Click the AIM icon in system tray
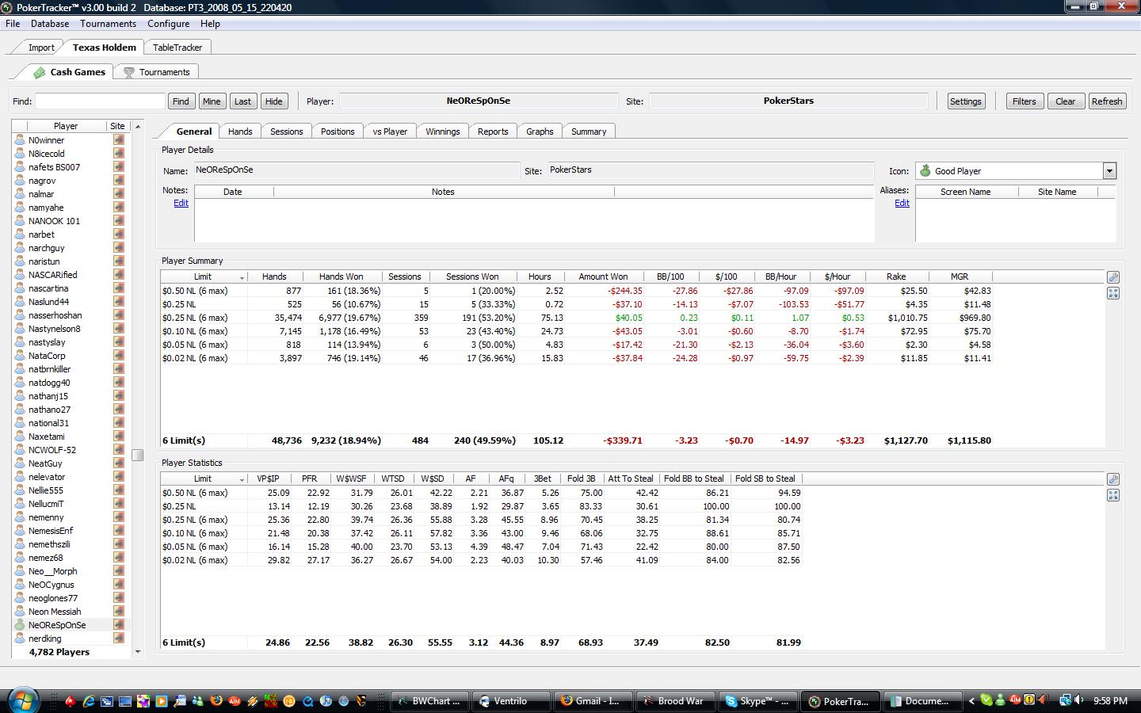 tap(1015, 700)
